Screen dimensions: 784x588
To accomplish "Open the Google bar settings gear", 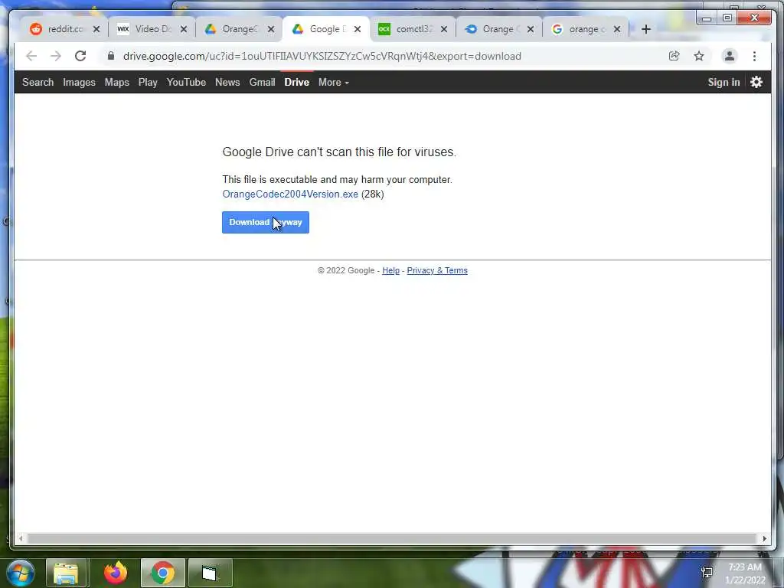I will [756, 82].
